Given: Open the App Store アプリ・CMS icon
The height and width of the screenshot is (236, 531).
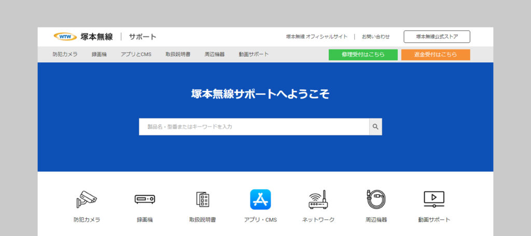Looking at the screenshot, I should point(260,199).
